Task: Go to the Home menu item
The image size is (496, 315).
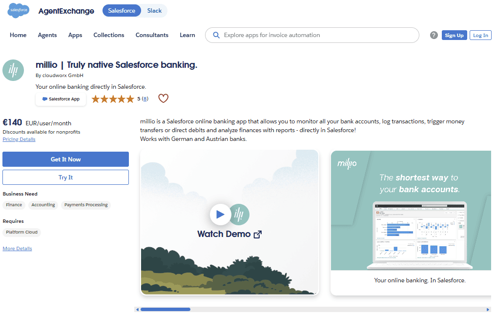Action: [x=18, y=35]
